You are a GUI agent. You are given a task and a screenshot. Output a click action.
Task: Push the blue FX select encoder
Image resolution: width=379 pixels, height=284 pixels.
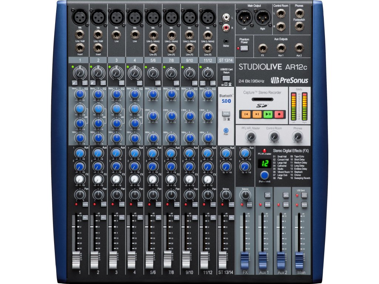(x=264, y=175)
